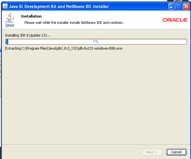191x159 pixels.
Task: Click the "Installing JDK 8 Update 131..." status text
Action: [28, 35]
